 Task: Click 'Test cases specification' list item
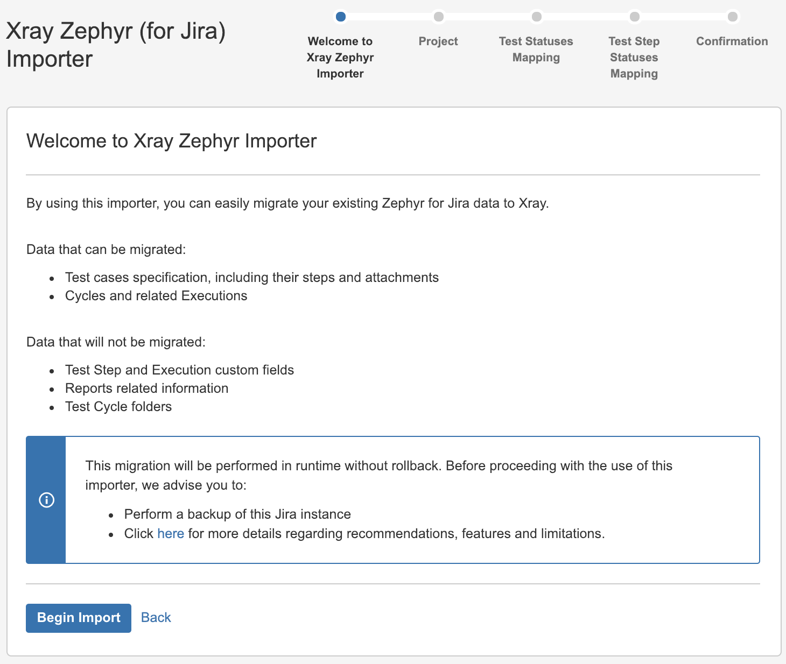click(252, 278)
